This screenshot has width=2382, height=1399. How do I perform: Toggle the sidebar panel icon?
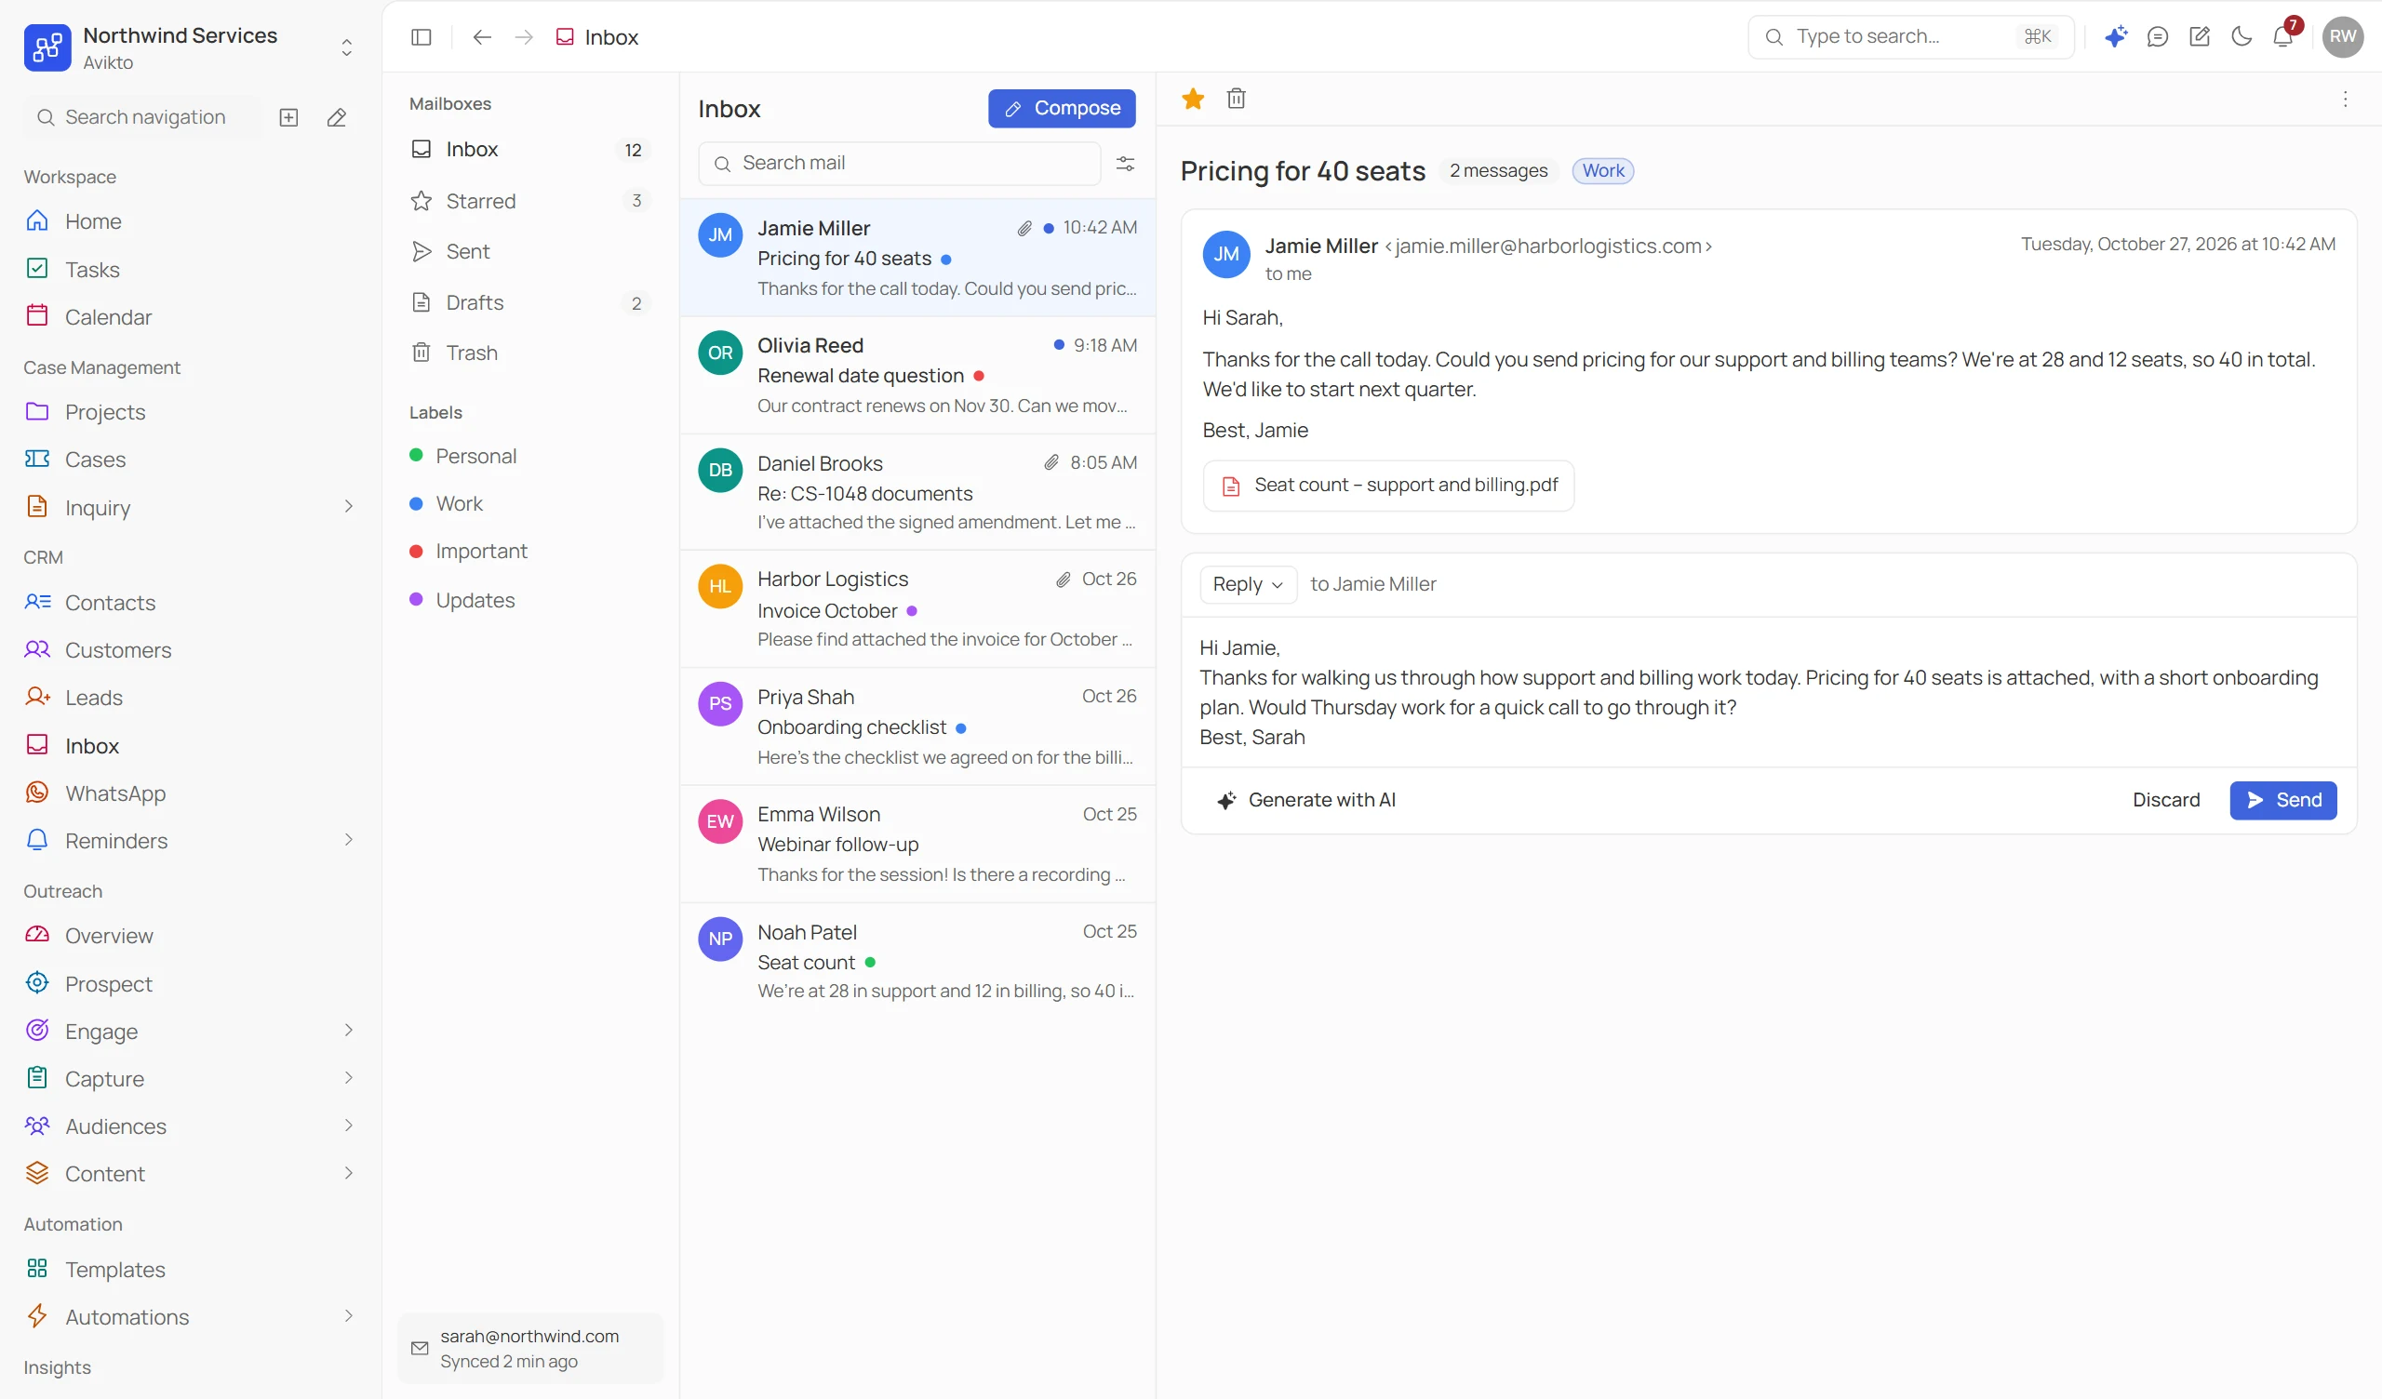tap(422, 37)
